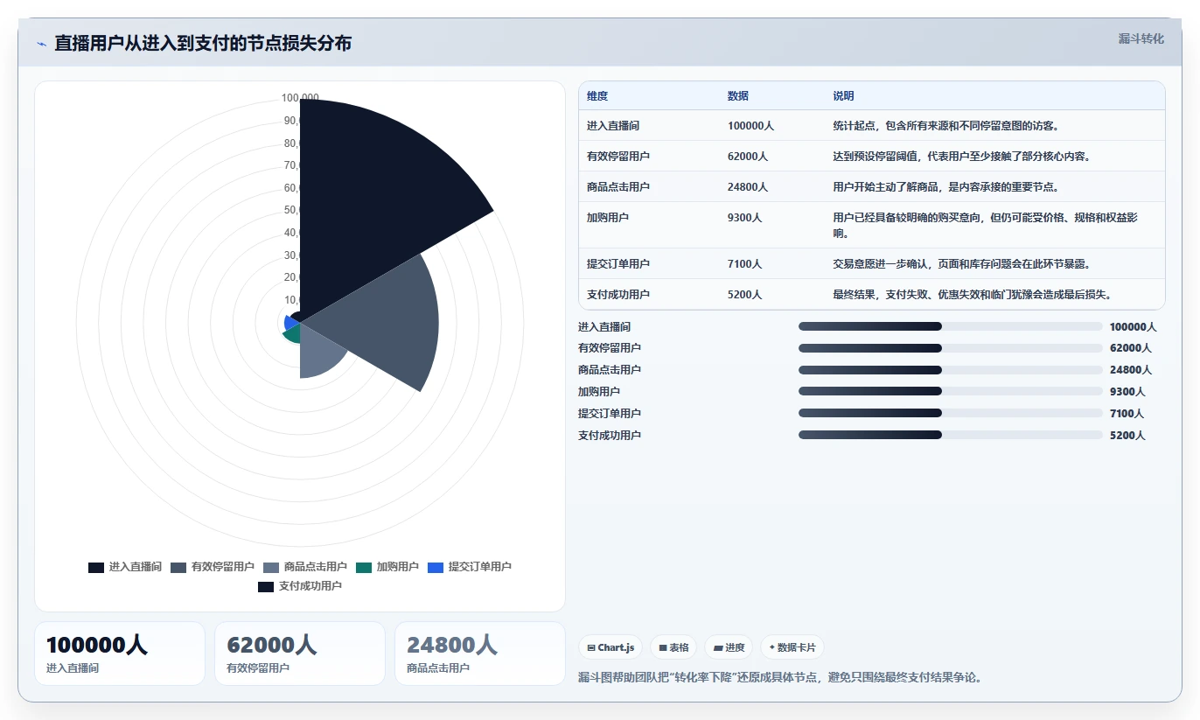The image size is (1200, 720).
Task: Click the 加购用户 label in the progress list
Action: click(x=599, y=392)
